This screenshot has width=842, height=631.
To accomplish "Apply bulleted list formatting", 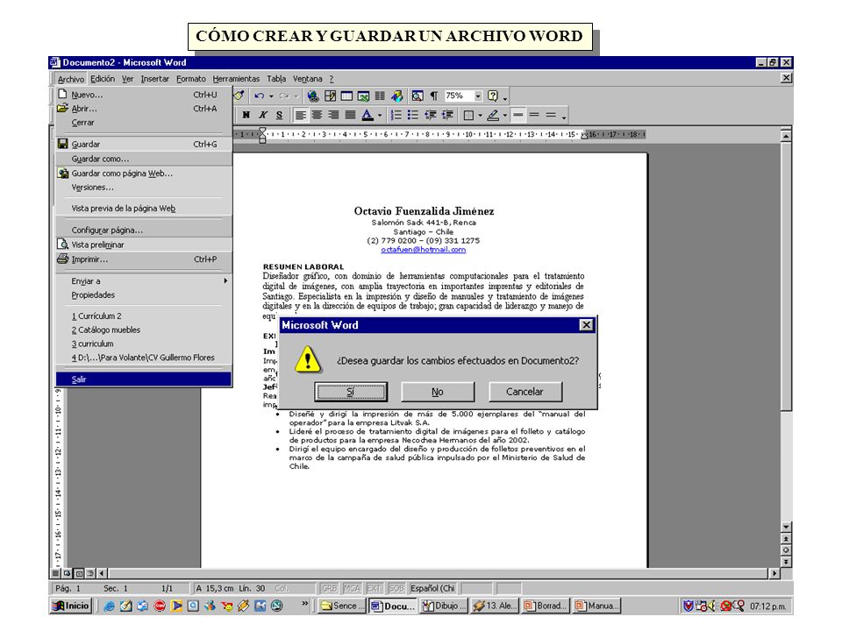I will pyautogui.click(x=412, y=115).
